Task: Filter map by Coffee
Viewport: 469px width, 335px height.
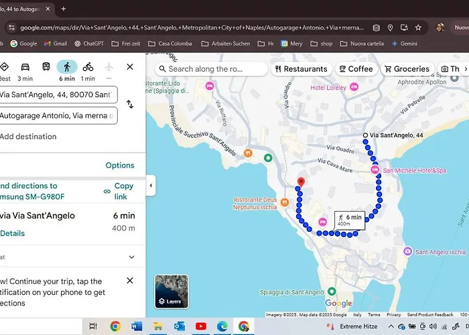Action: (x=356, y=69)
